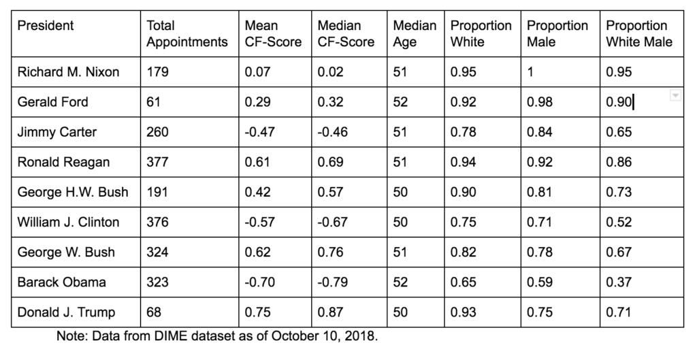Click Ronald Reagan's mean score 0.61 cell
Image resolution: width=697 pixels, height=345 pixels.
pos(275,162)
